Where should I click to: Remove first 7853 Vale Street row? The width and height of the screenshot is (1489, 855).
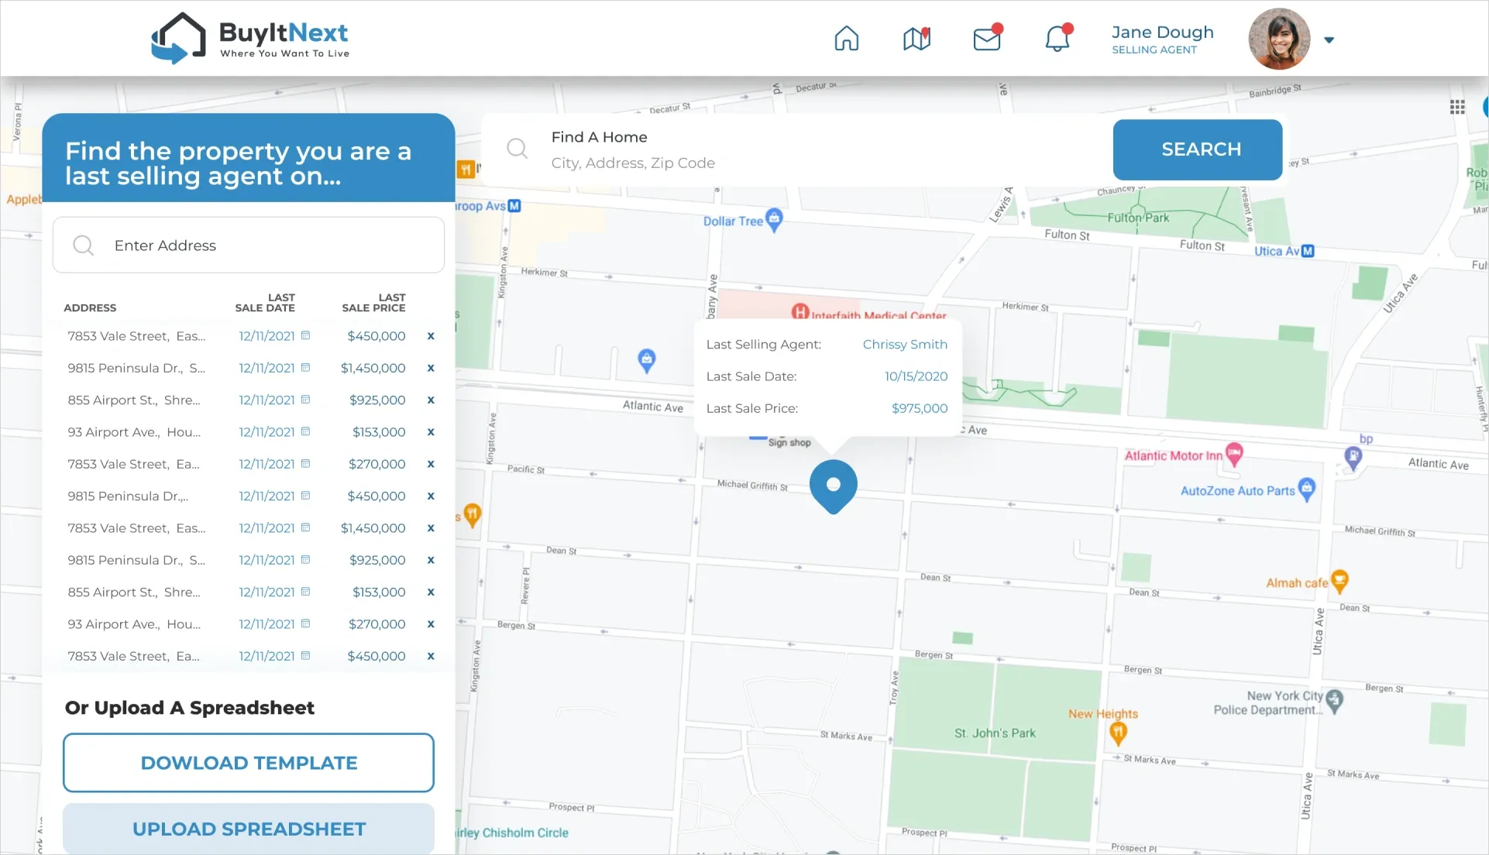point(431,336)
